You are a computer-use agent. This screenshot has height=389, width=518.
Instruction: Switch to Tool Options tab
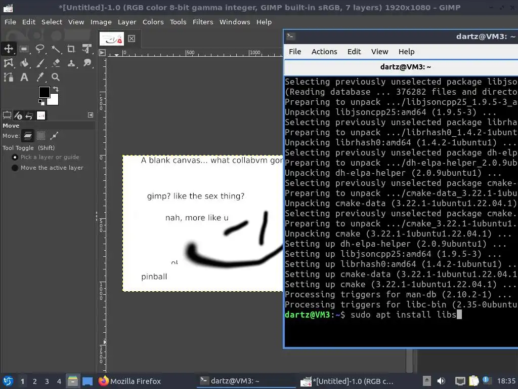click(7, 115)
